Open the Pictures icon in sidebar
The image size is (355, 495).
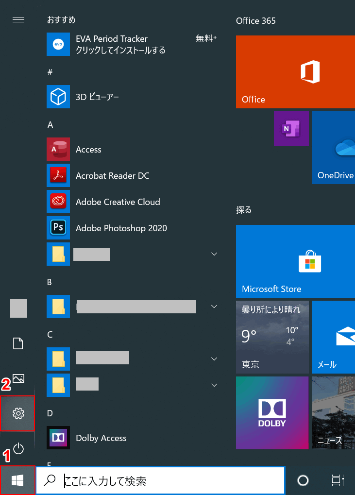tap(18, 378)
